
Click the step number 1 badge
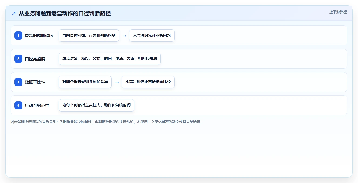pyautogui.click(x=18, y=35)
